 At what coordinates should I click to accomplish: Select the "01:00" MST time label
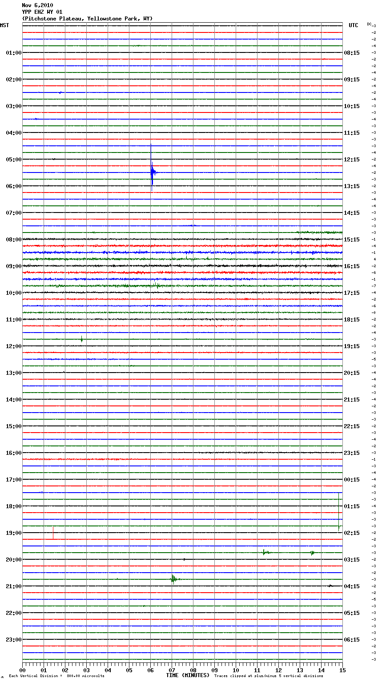(14, 53)
